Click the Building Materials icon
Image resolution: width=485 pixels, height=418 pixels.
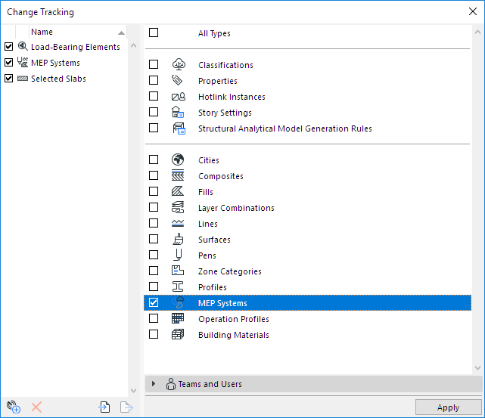(179, 335)
